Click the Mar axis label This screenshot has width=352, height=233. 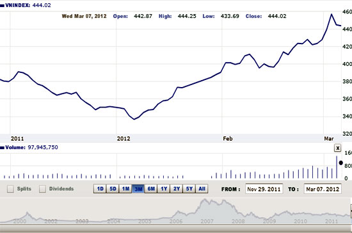[x=329, y=138]
